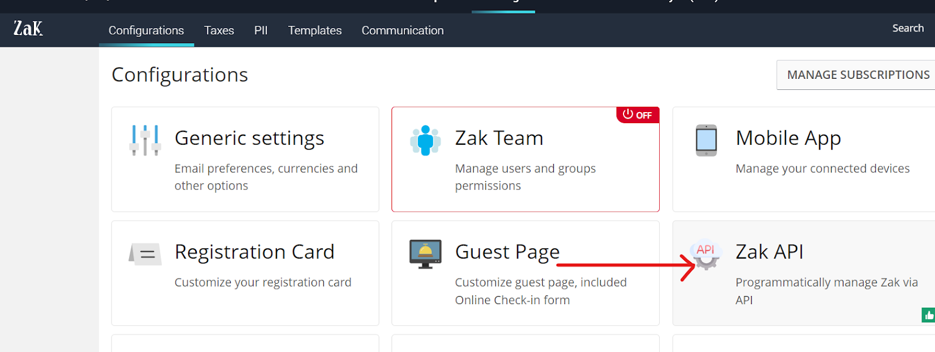935x352 pixels.
Task: Click 'Manage users and groups permissions' text
Action: (525, 177)
